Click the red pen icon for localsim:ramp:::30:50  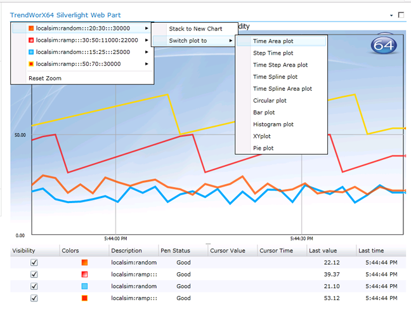[31, 40]
